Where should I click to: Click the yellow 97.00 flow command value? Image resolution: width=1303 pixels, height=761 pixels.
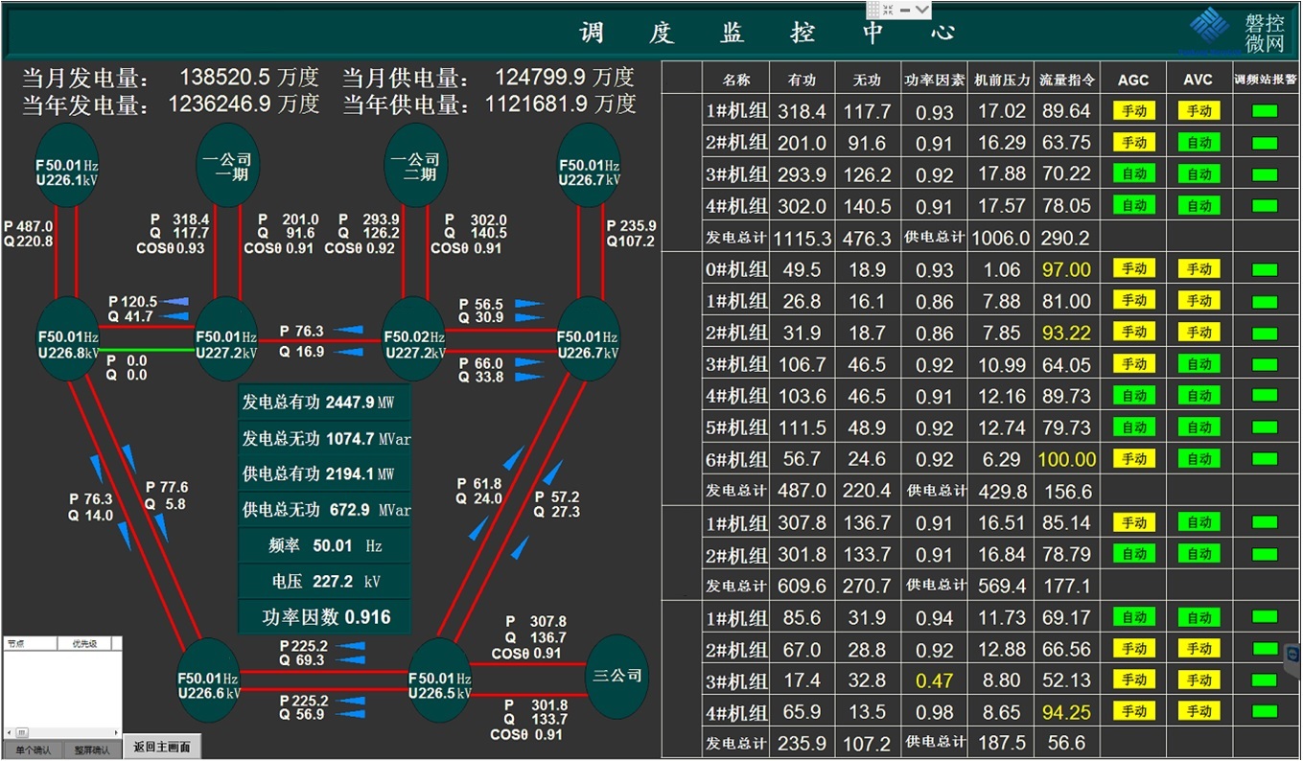pos(1066,270)
